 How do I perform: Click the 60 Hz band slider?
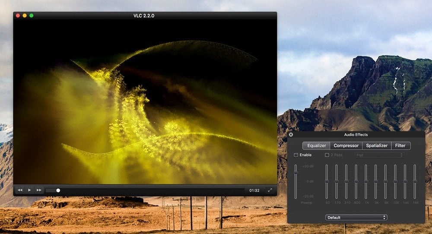pos(327,181)
